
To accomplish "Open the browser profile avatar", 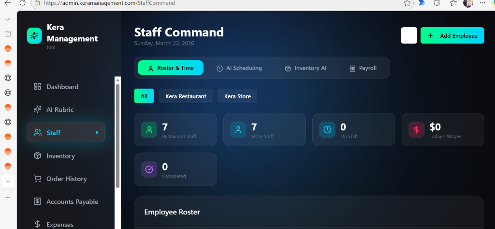I will pyautogui.click(x=467, y=3).
